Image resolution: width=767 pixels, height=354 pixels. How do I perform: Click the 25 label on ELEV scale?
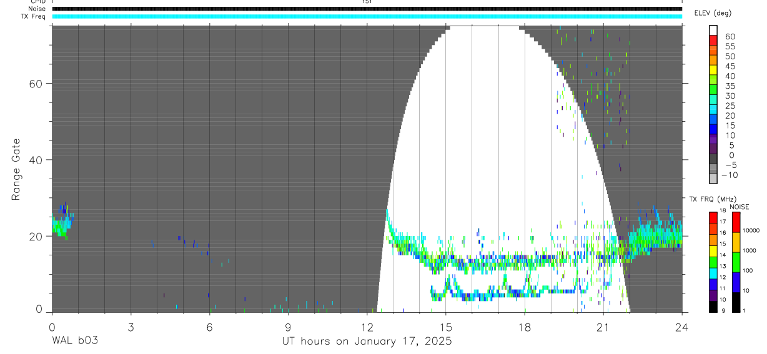(730, 106)
